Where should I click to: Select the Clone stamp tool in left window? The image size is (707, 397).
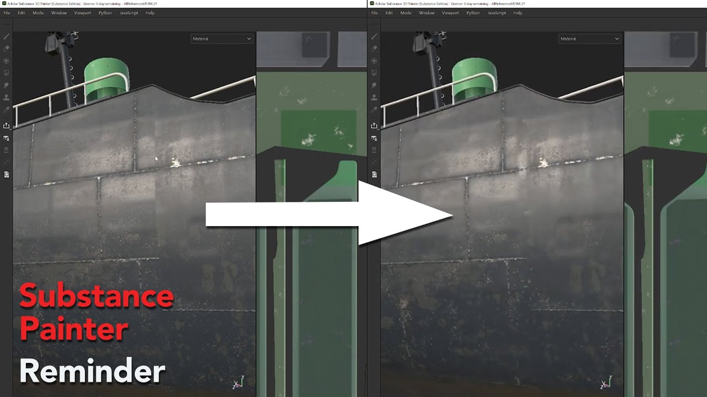click(x=7, y=98)
